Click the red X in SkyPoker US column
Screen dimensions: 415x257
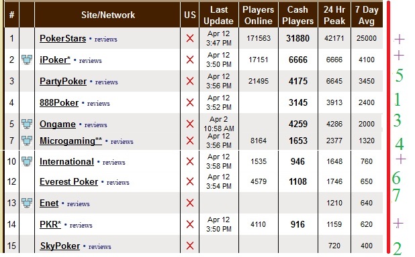(x=190, y=246)
